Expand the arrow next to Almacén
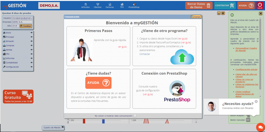Screen dimensions: 265x132 tap(31, 41)
